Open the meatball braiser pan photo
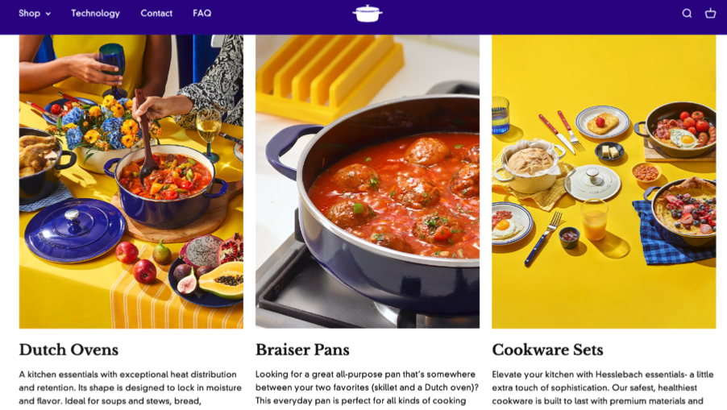 [x=368, y=181]
